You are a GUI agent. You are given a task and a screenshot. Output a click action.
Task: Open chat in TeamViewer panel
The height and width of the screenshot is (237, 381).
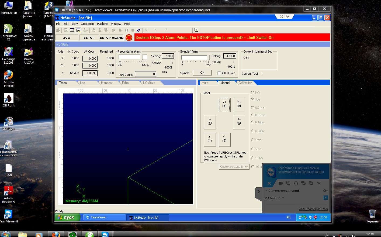[303, 183]
